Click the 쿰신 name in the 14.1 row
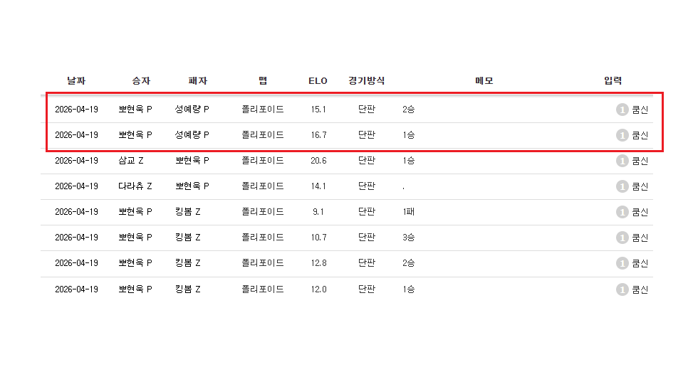The image size is (693, 367). click(640, 186)
